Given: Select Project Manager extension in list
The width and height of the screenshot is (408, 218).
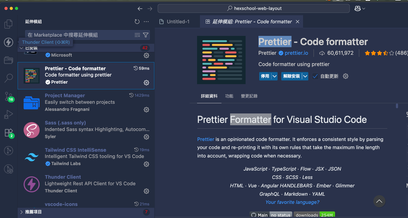Looking at the screenshot, I should click(x=86, y=103).
